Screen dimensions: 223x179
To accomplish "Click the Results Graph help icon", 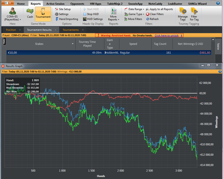I will (x=220, y=72).
